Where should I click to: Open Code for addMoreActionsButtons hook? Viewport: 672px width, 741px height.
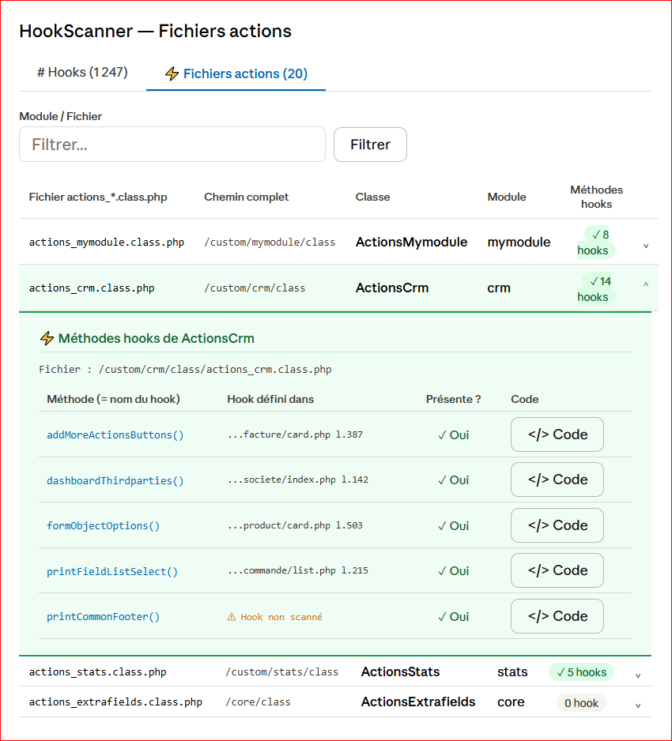pyautogui.click(x=557, y=434)
